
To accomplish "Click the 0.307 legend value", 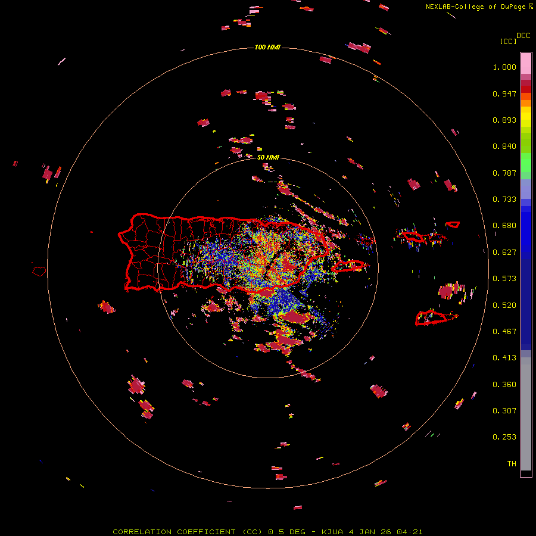I will 504,411.
